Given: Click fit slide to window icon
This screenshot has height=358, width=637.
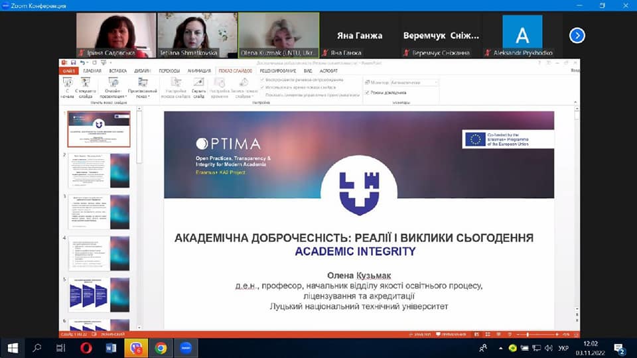Looking at the screenshot, I should (x=576, y=334).
